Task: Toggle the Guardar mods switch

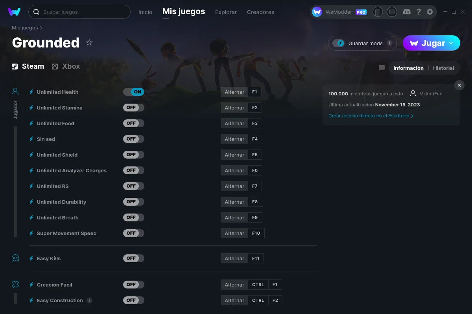Action: [338, 43]
